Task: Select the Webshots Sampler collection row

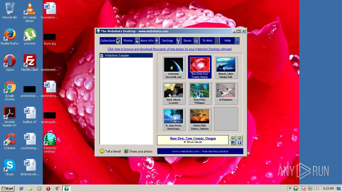Action: (126, 55)
